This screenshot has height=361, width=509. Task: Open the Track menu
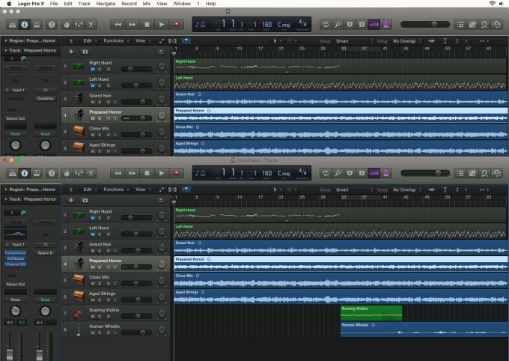84,4
